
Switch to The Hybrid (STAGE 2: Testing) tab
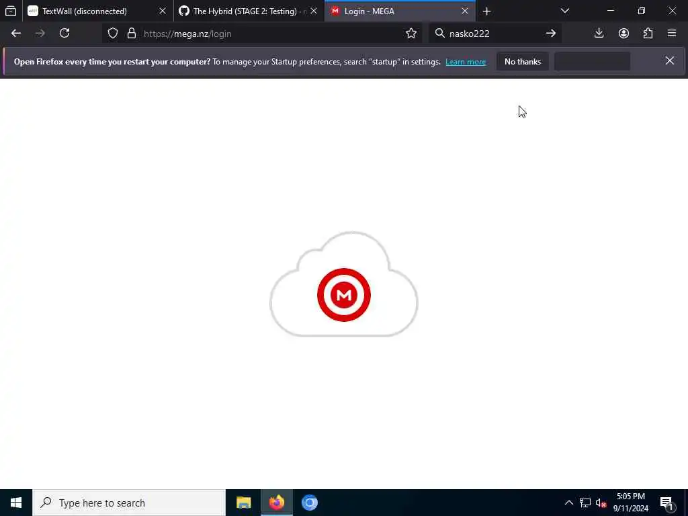tap(249, 11)
